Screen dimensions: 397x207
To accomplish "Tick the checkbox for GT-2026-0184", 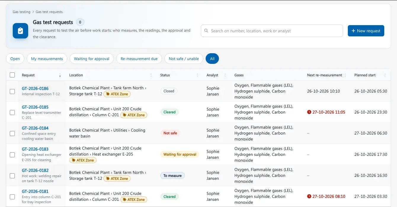I will [12, 133].
